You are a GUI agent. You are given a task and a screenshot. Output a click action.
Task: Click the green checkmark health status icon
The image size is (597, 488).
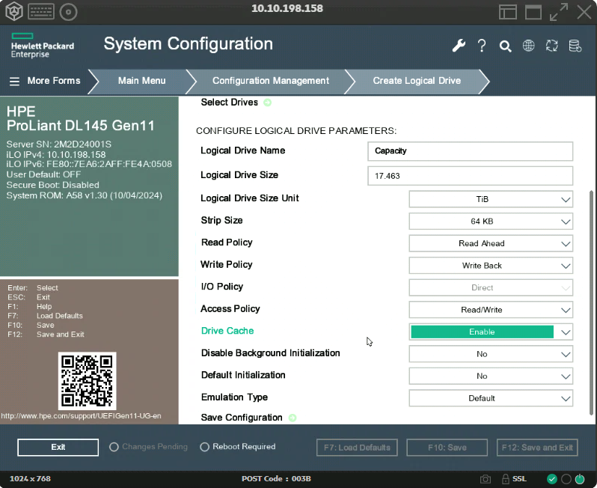[552, 479]
